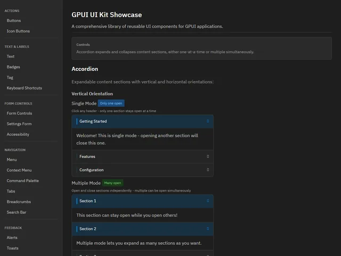The height and width of the screenshot is (256, 341).
Task: Click 'Click any header' hint text
Action: [113, 111]
